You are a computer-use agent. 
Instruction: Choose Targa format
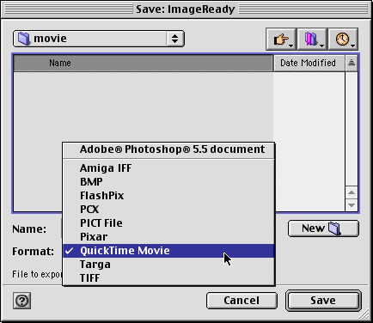pyautogui.click(x=168, y=265)
